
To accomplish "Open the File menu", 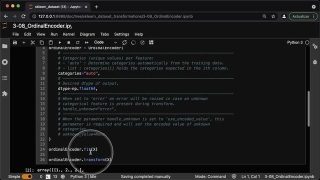I will point(15,34).
